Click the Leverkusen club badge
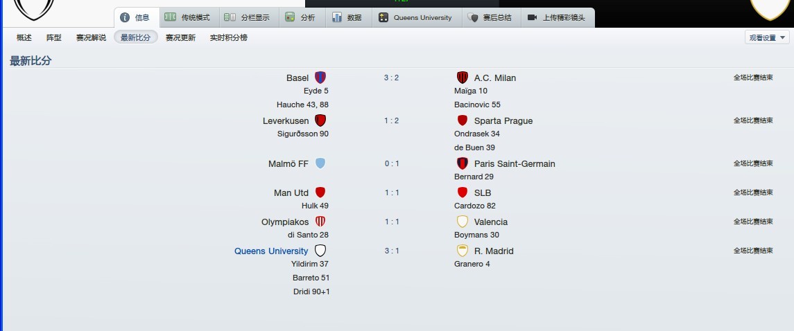The width and height of the screenshot is (794, 331). [320, 120]
